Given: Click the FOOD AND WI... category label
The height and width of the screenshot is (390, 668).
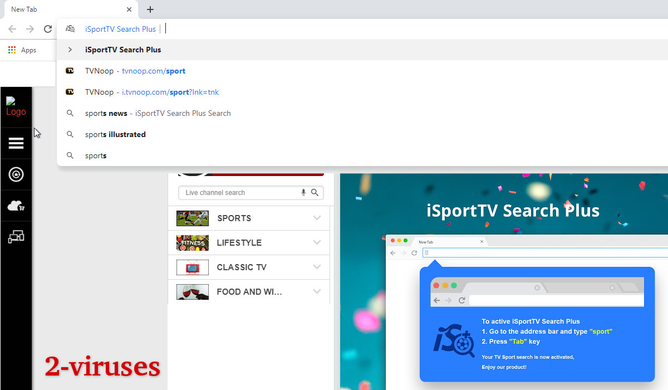Looking at the screenshot, I should [249, 292].
